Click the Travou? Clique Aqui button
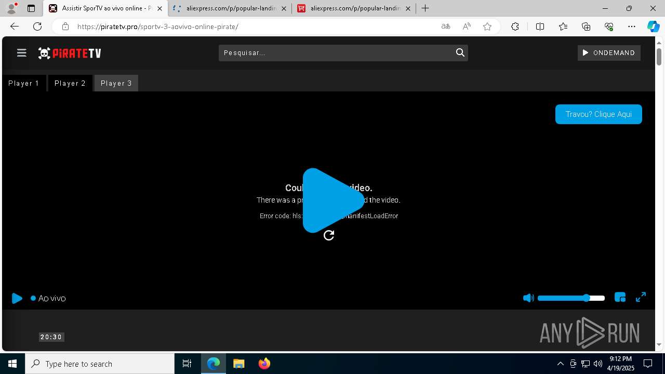This screenshot has width=665, height=374. click(598, 114)
